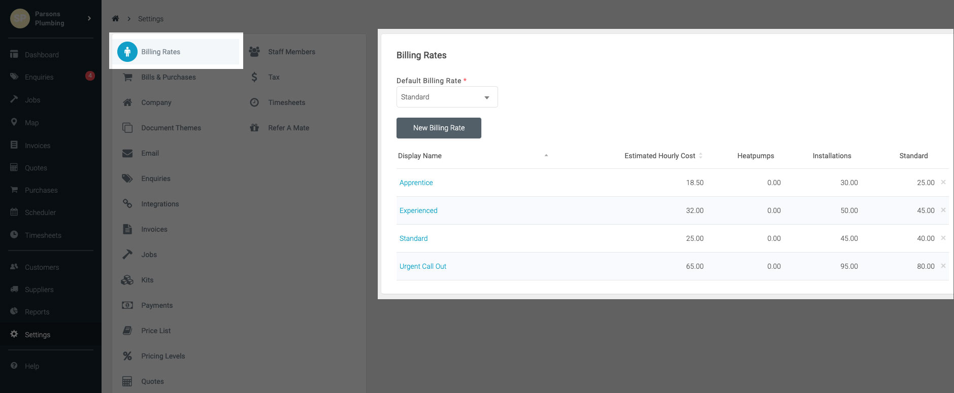Click the Pricing Levels percent icon

point(127,356)
